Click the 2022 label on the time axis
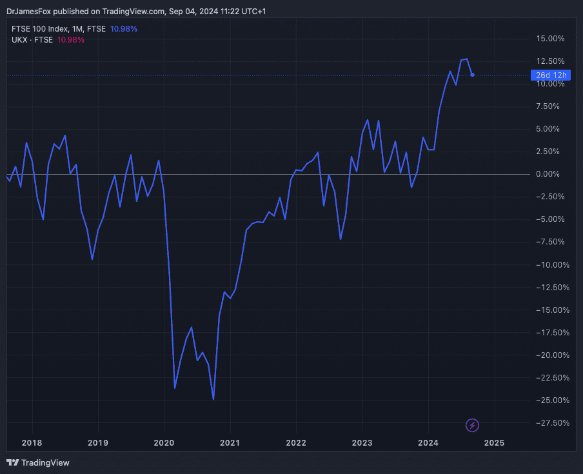The width and height of the screenshot is (583, 474). pos(296,442)
